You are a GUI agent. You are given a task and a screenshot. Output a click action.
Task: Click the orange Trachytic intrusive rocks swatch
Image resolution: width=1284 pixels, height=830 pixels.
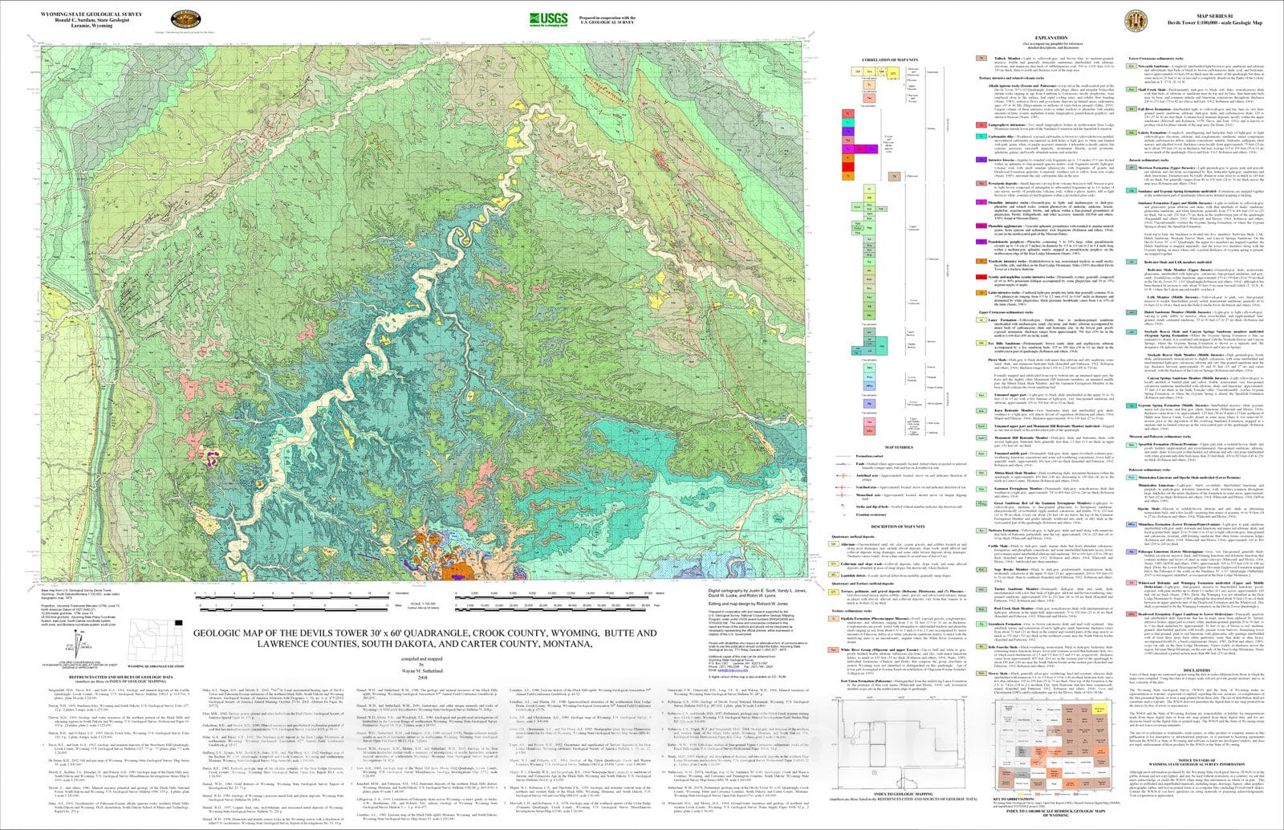coord(981,260)
